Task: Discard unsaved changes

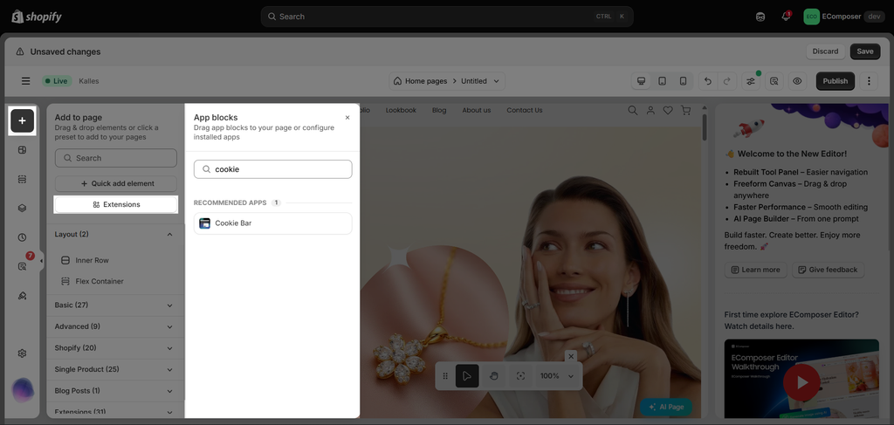Action: click(825, 51)
